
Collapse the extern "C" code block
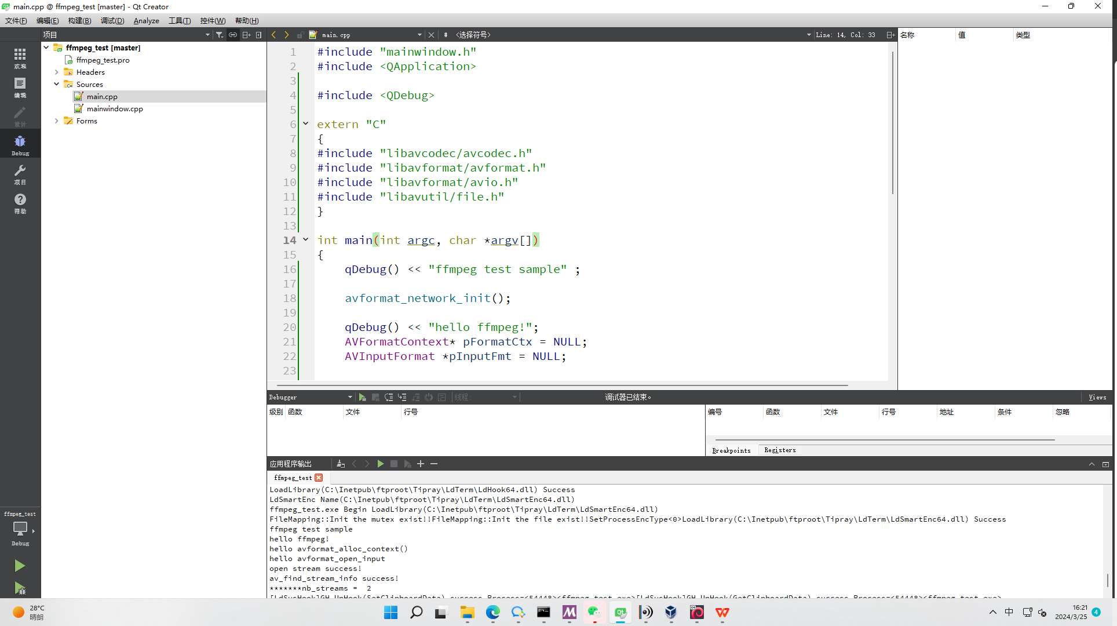306,123
